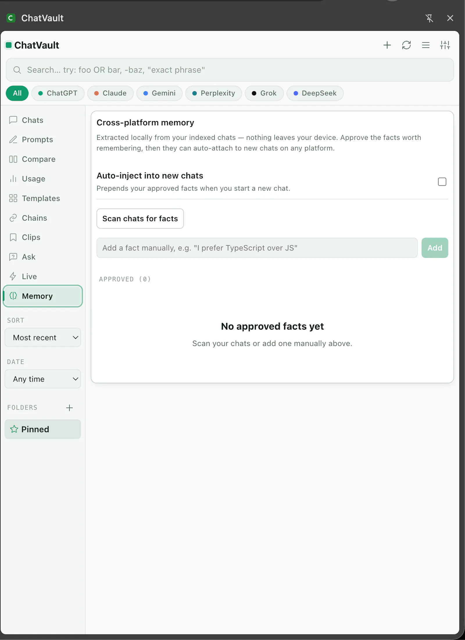Screen dimensions: 465x640
Task: Open the Most recent sort dropdown
Action: (43, 337)
